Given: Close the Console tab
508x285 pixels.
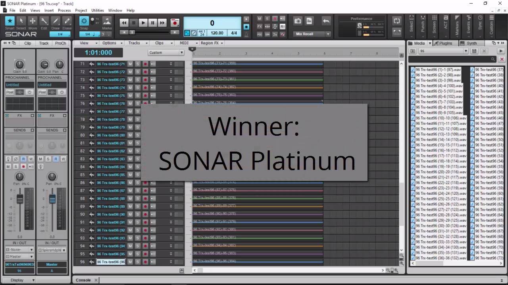Looking at the screenshot, I should coord(96,280).
